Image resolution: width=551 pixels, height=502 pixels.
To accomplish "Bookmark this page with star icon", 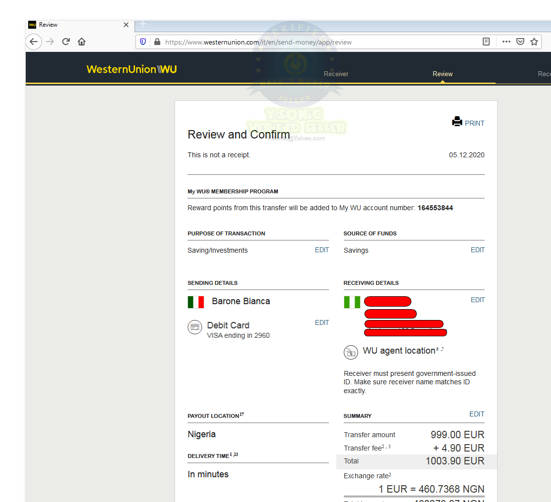I will click(534, 42).
